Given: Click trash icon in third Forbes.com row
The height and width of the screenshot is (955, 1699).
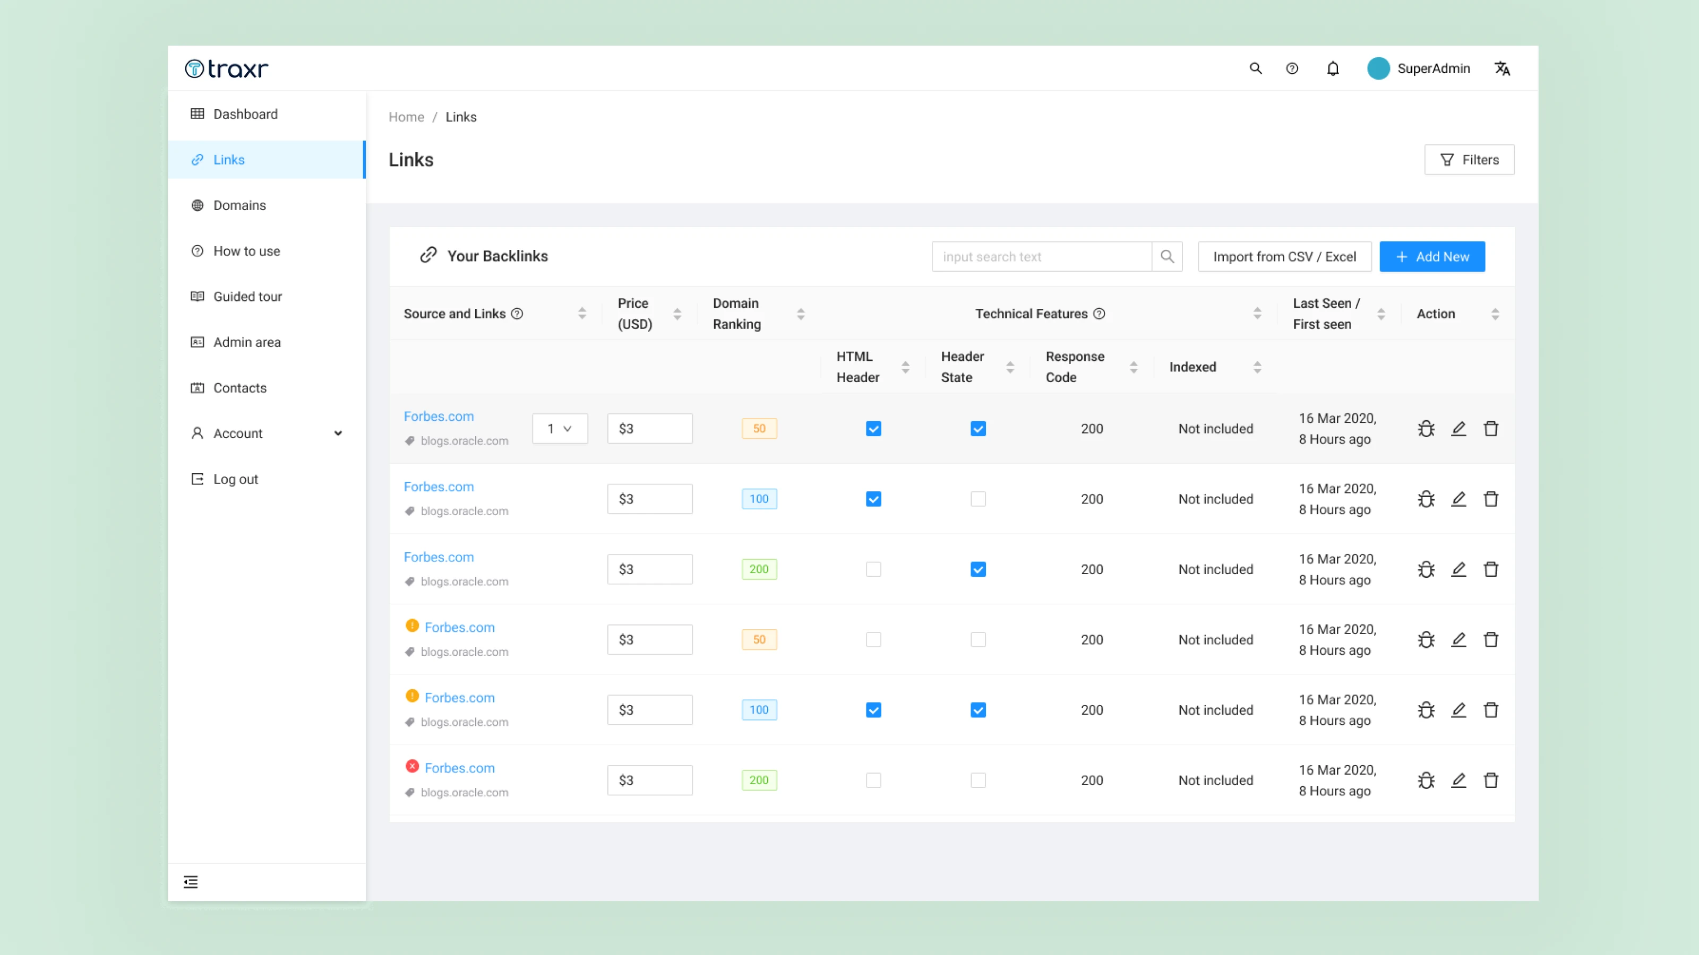Looking at the screenshot, I should 1490,569.
